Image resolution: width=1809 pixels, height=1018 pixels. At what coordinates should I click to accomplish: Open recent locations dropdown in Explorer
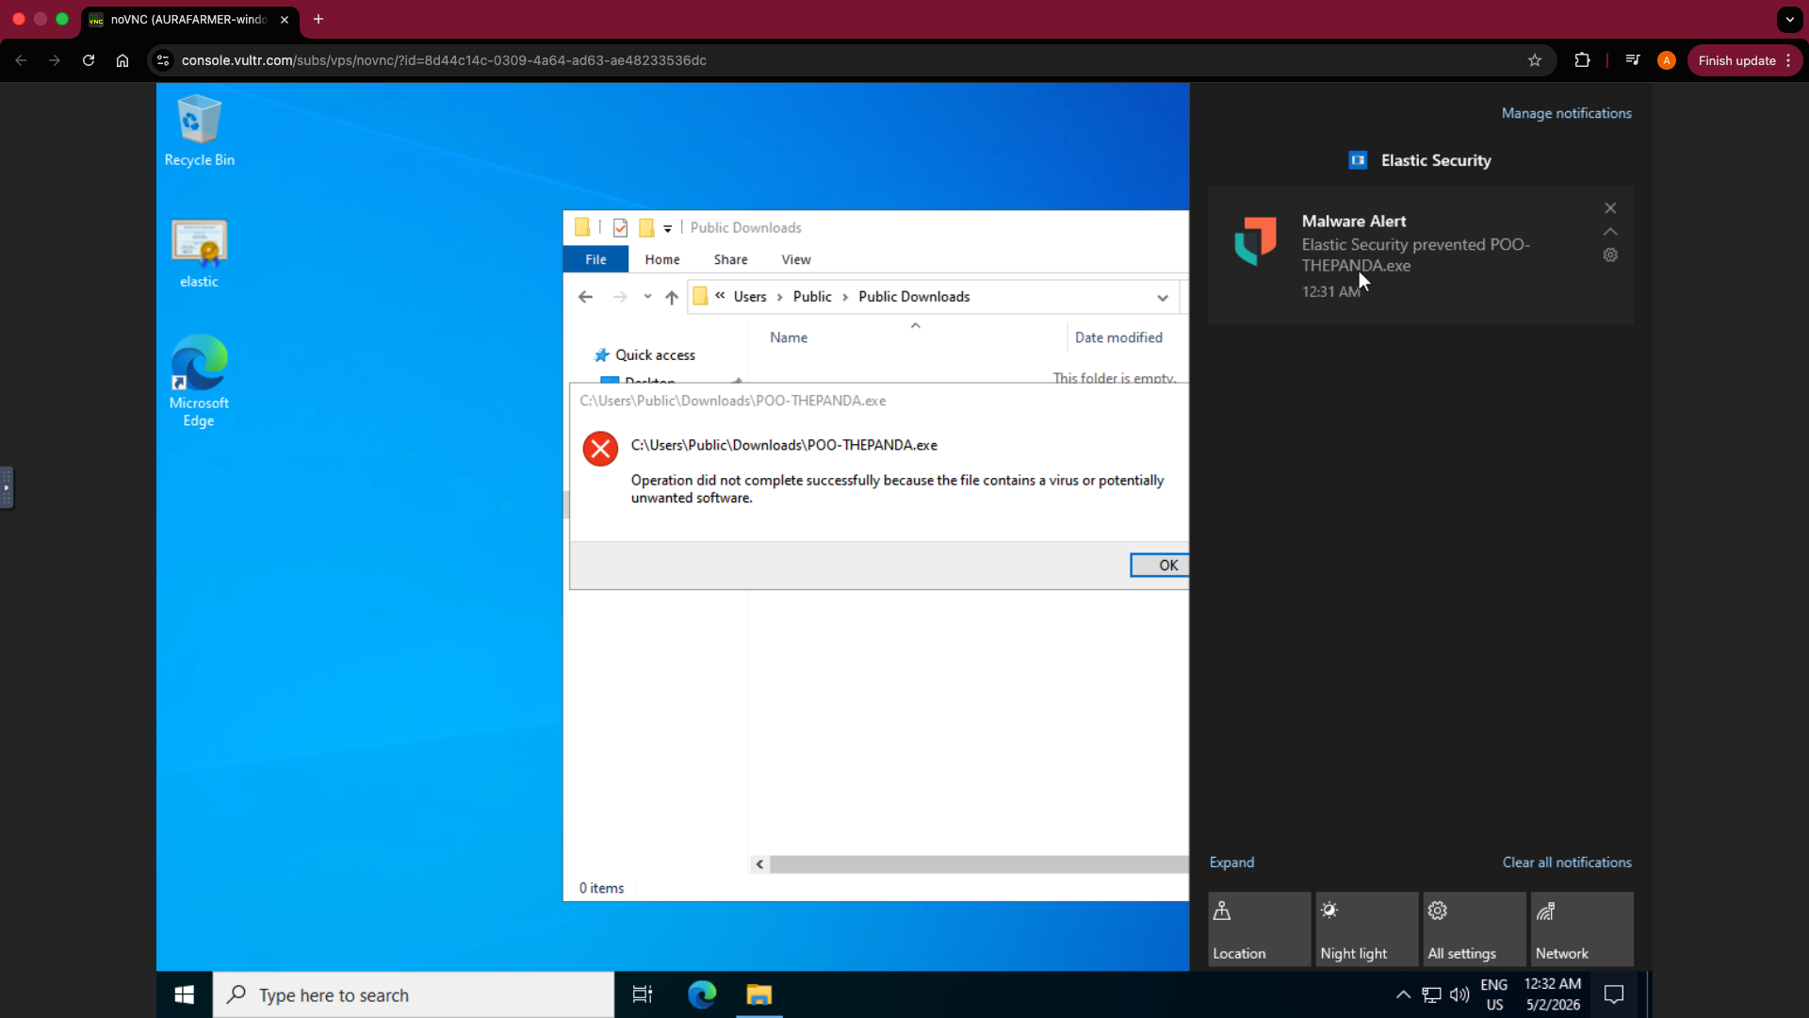pos(647,297)
